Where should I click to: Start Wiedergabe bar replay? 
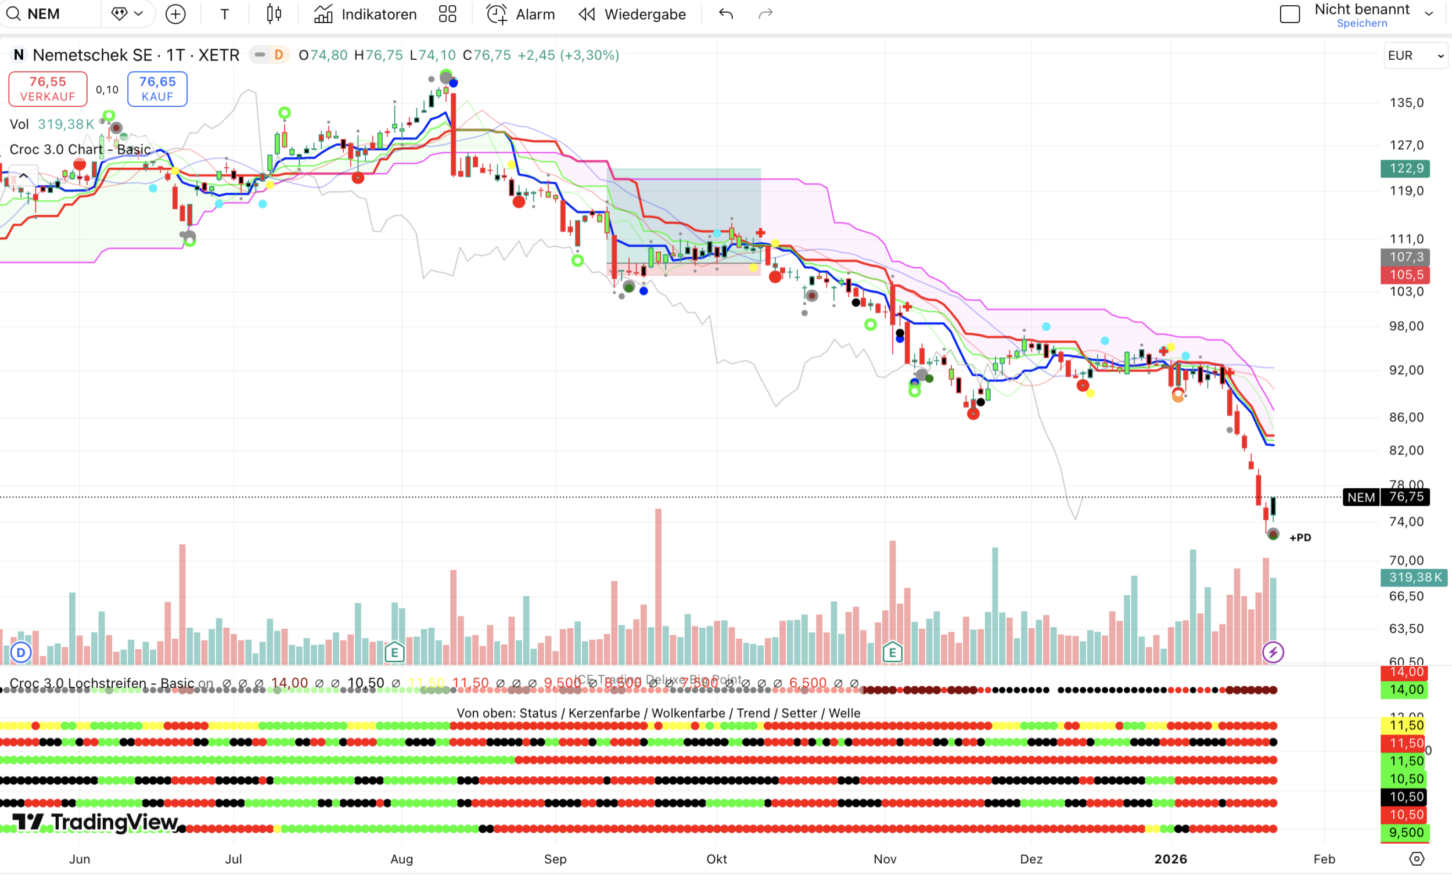click(x=632, y=14)
